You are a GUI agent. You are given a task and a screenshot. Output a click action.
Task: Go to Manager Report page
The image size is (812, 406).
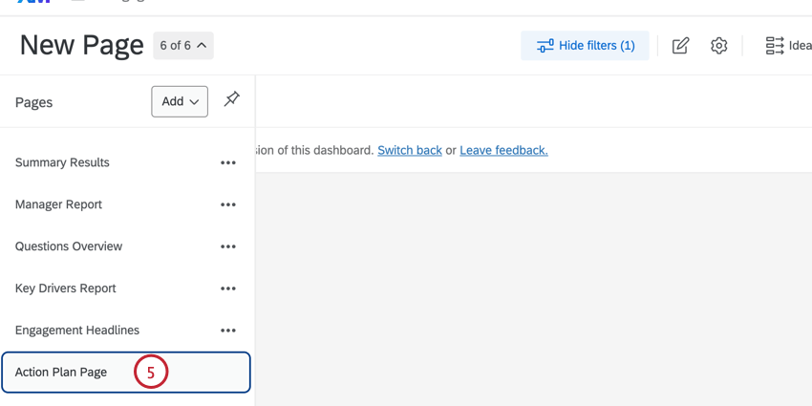coord(58,204)
